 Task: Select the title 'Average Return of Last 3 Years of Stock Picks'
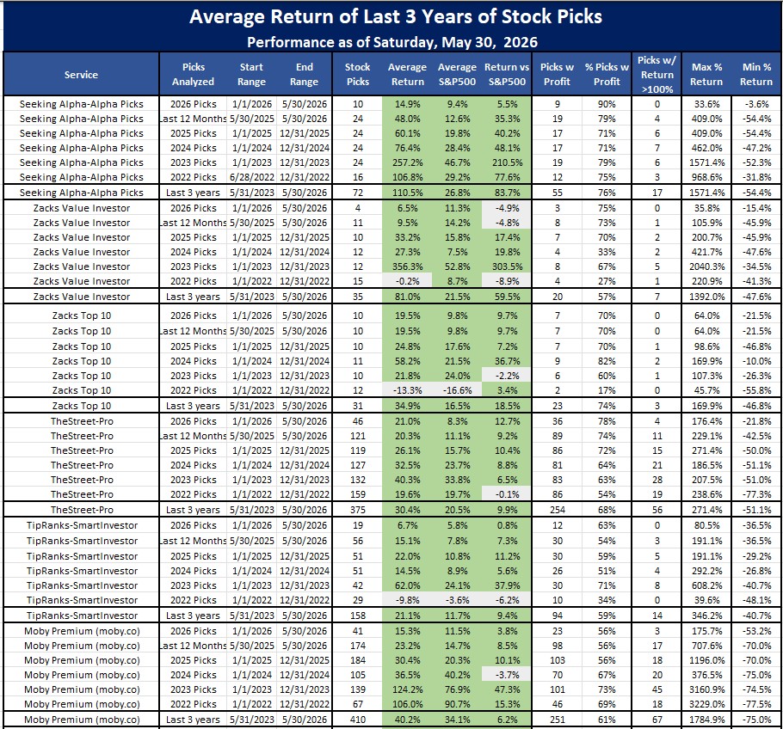[x=396, y=16]
